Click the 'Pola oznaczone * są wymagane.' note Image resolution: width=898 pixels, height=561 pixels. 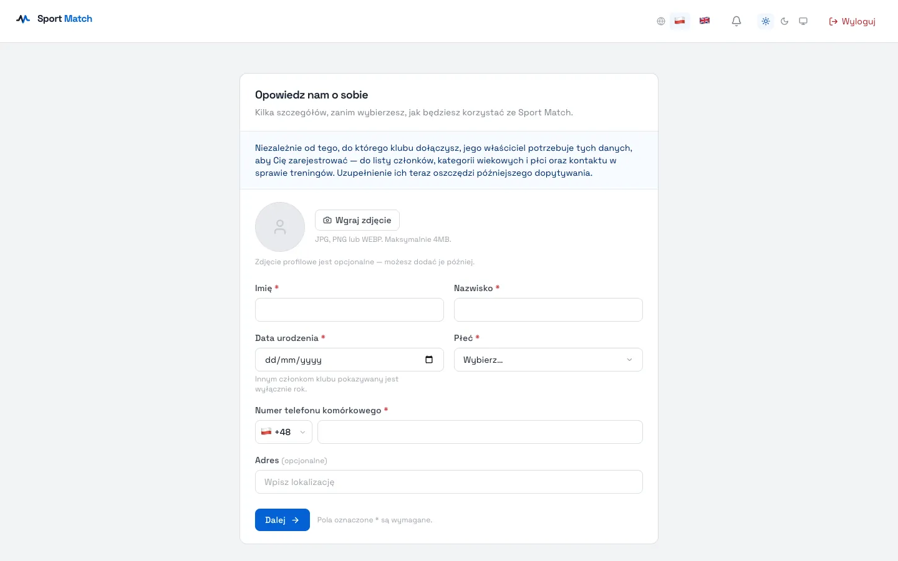(375, 520)
